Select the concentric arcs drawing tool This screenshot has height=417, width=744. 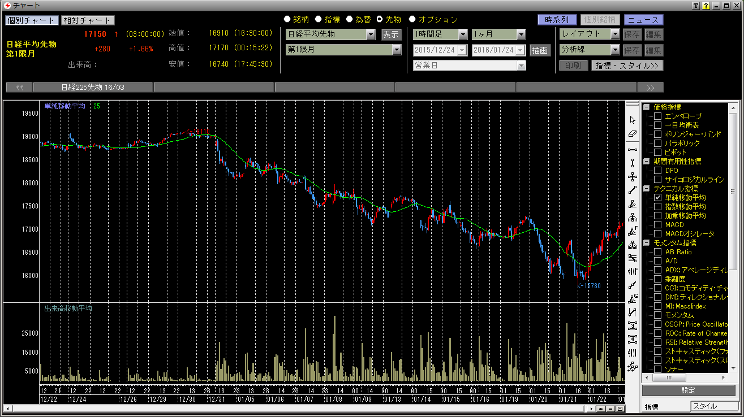coord(633,245)
